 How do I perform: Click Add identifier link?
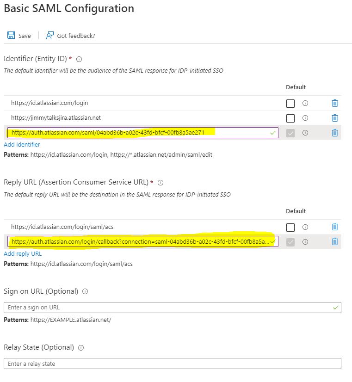[22, 144]
